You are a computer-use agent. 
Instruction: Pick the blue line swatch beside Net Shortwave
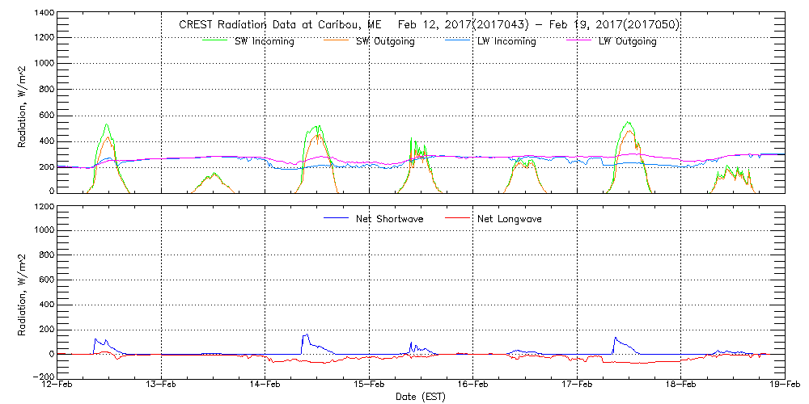click(336, 218)
